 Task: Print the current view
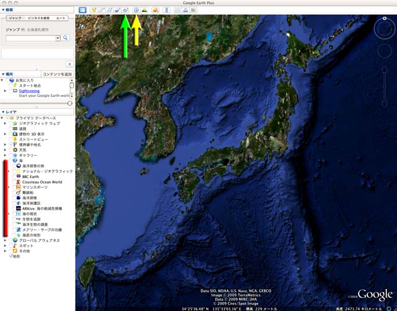185,10
